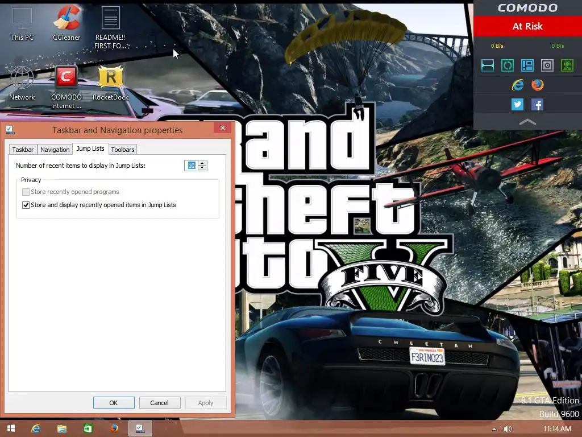Click the recent items number field
The width and height of the screenshot is (582, 437).
tap(191, 166)
